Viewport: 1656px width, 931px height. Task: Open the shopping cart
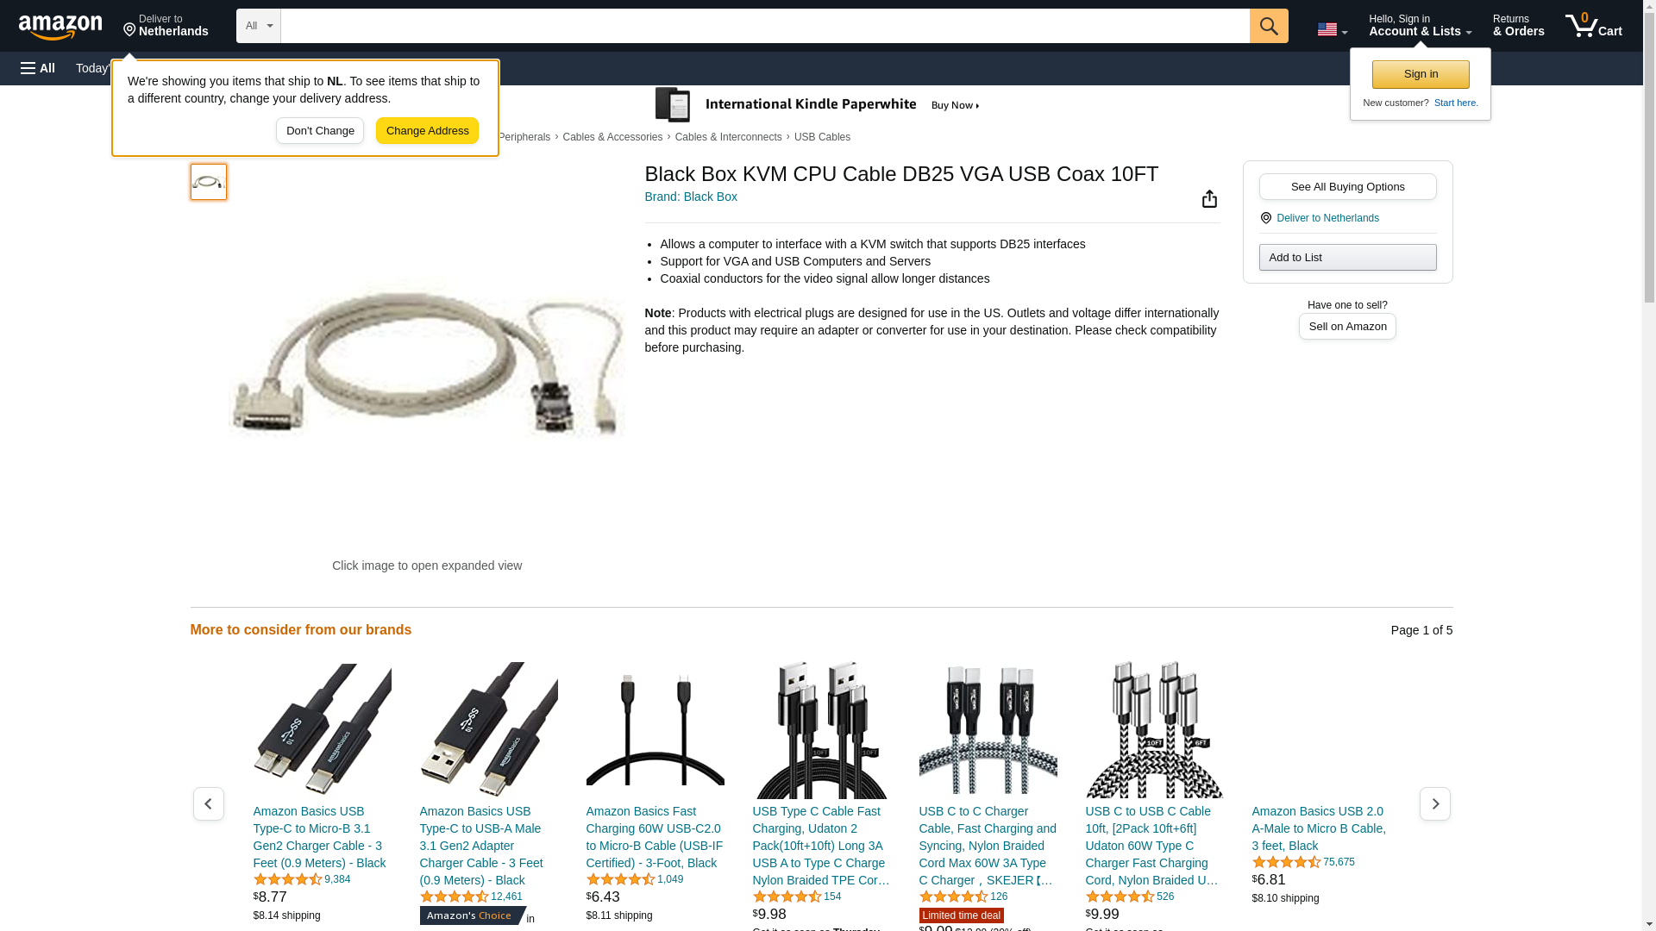tap(1594, 26)
